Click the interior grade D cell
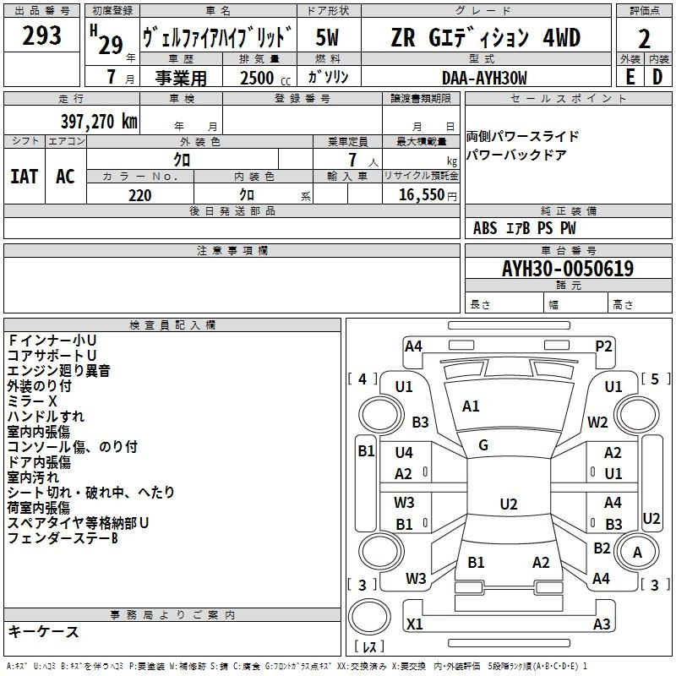This screenshot has width=676, height=676. 658,77
